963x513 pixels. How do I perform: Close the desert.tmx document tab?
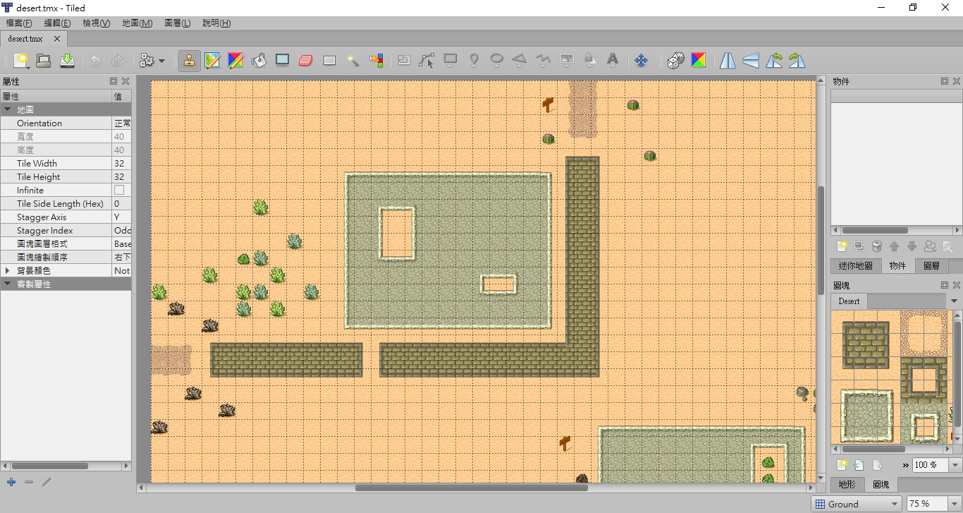(x=58, y=39)
